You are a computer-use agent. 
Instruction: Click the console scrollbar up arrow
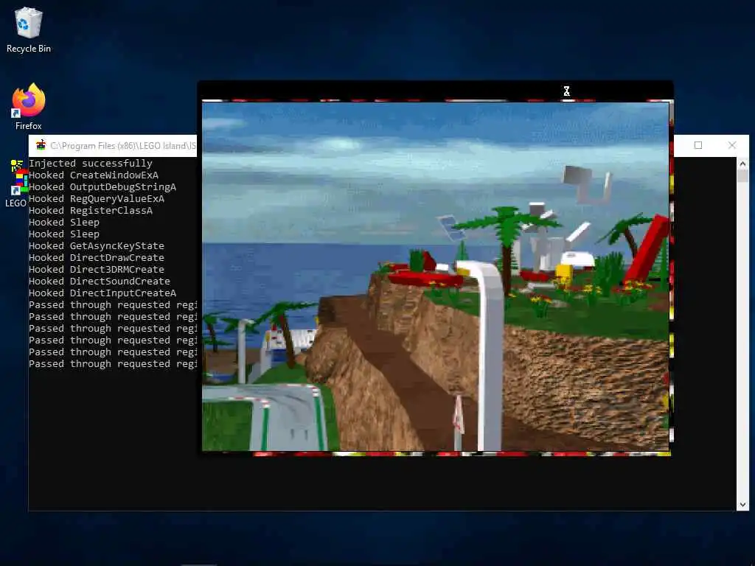742,164
